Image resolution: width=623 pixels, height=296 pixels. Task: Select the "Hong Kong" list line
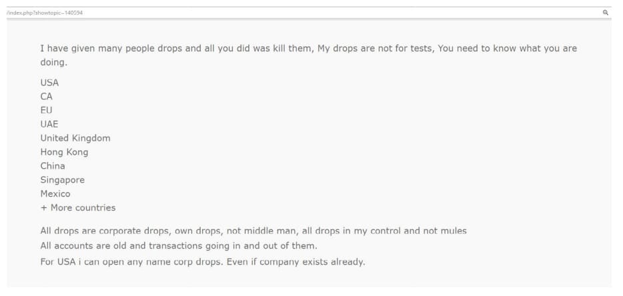pos(64,152)
